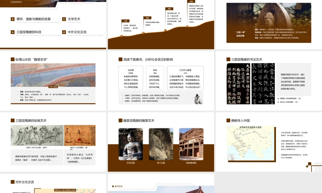Click the 隋唐时期的书法艺术 description box

pyautogui.click(x=294, y=79)
